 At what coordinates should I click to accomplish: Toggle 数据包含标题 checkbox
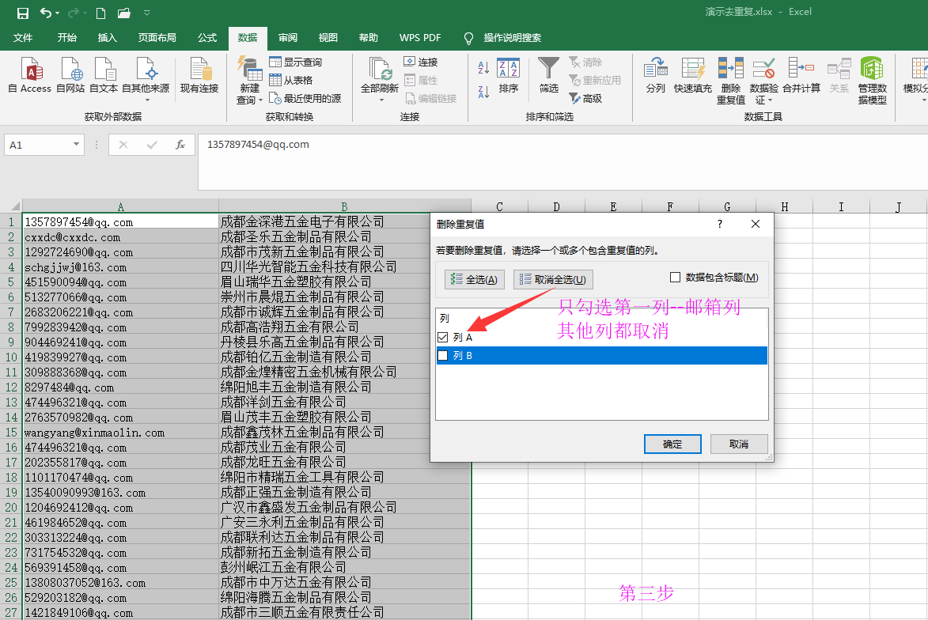pyautogui.click(x=676, y=278)
